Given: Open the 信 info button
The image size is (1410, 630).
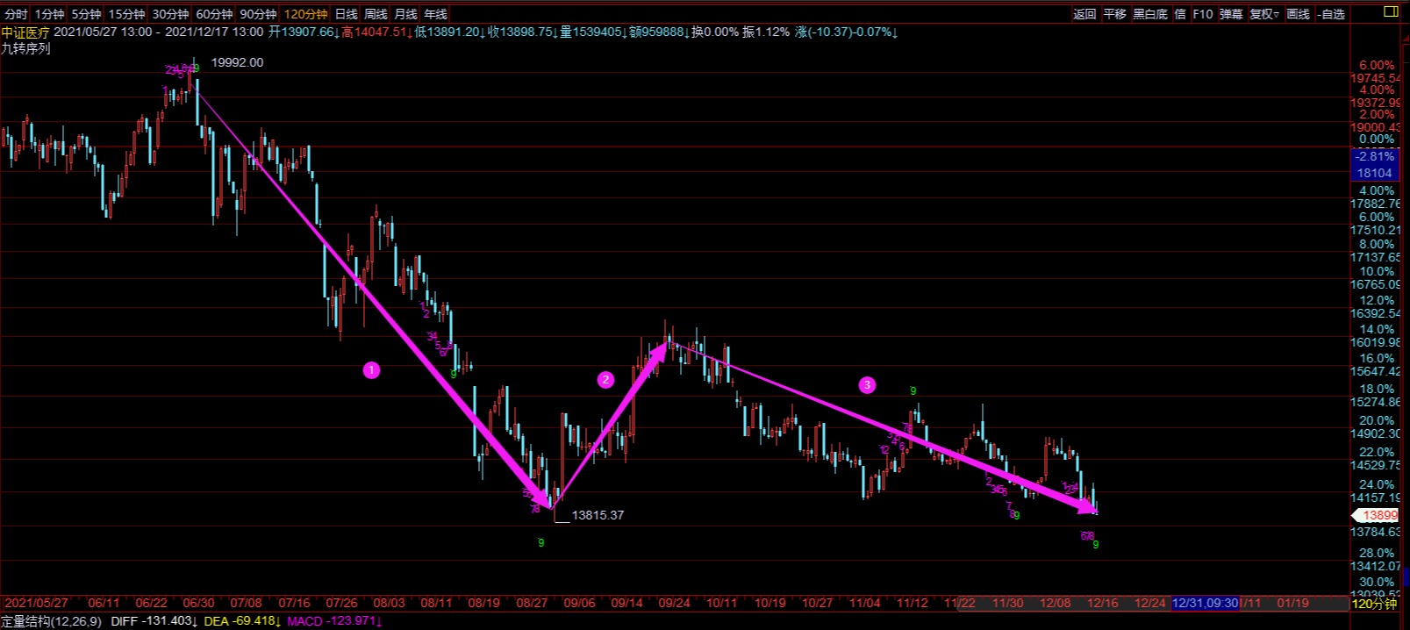Looking at the screenshot, I should (1180, 14).
